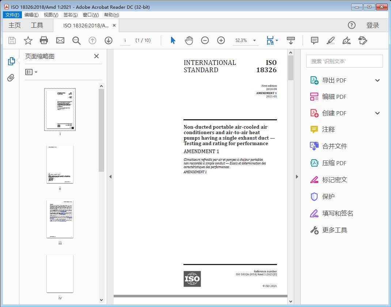Open thumbnail options dropdown menu

point(31,72)
